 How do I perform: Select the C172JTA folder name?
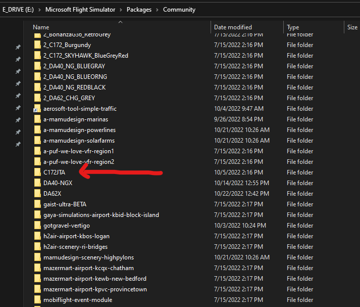54,172
